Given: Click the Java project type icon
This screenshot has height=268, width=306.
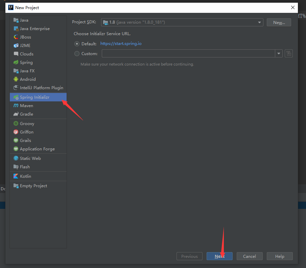Looking at the screenshot, I should (x=16, y=20).
